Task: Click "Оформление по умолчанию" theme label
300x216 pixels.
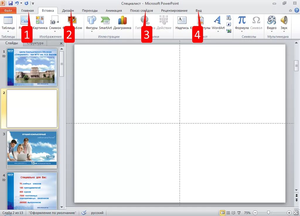Action: point(52,212)
